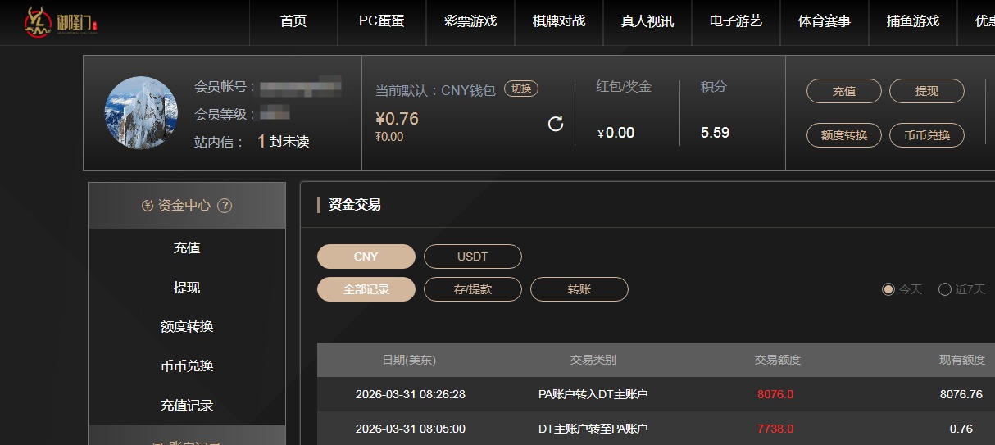Click the 红包/奖金 amount ¥0.00
Viewport: 995px width, 445px height.
616,133
